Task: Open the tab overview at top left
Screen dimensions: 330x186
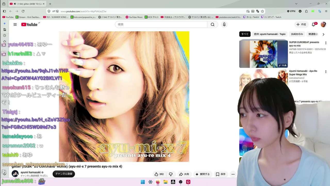Action: (4, 4)
